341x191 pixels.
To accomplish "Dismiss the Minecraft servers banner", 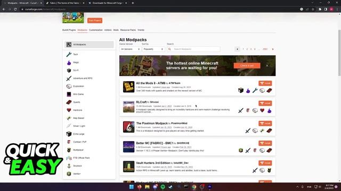I will (267, 66).
